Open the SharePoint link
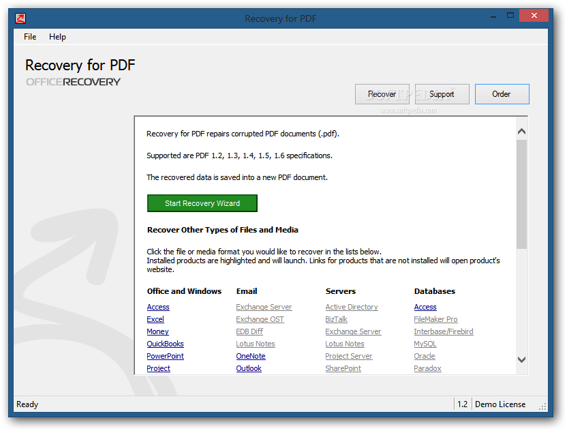The image size is (567, 431). click(343, 368)
